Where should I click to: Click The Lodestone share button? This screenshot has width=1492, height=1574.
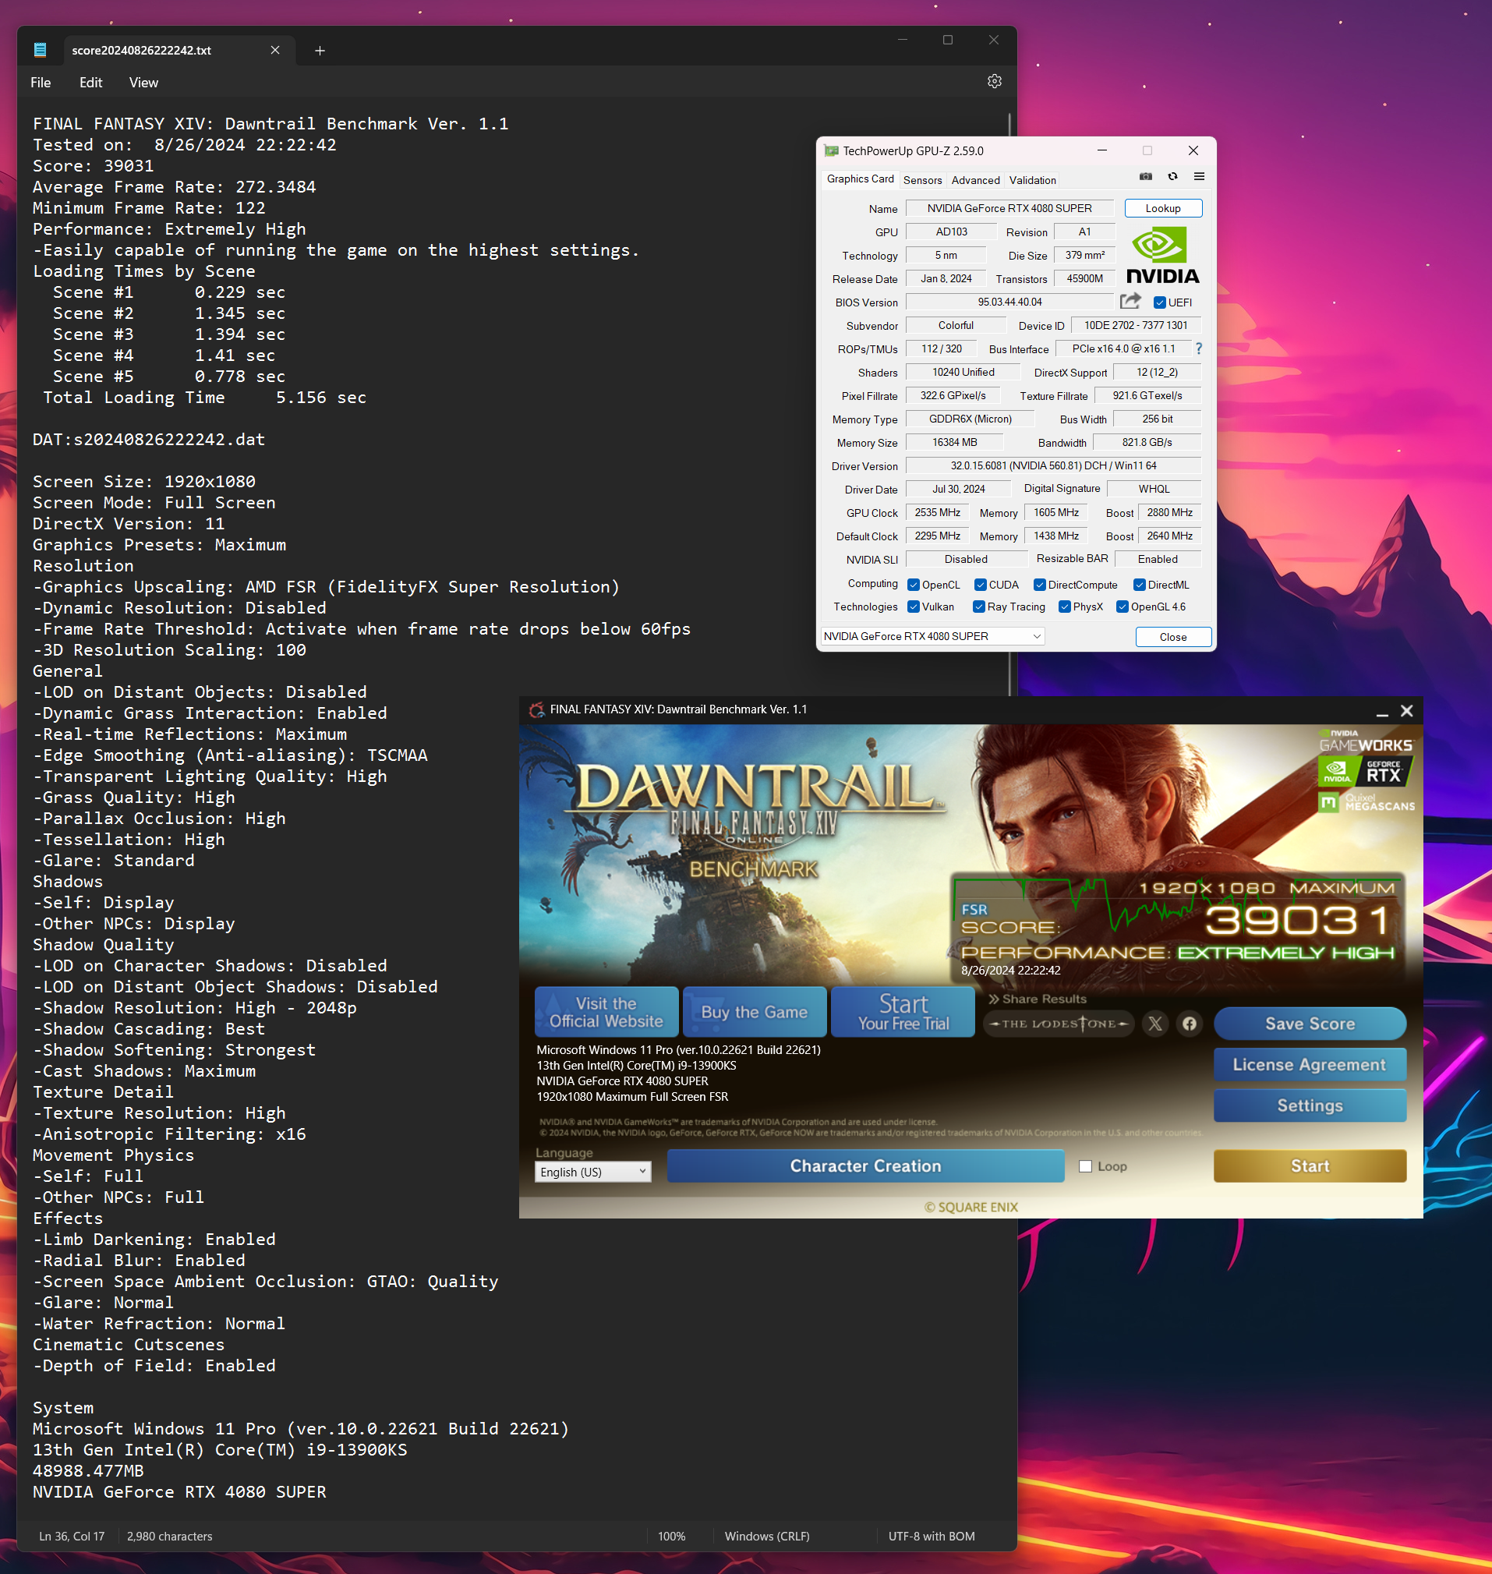click(1059, 1024)
